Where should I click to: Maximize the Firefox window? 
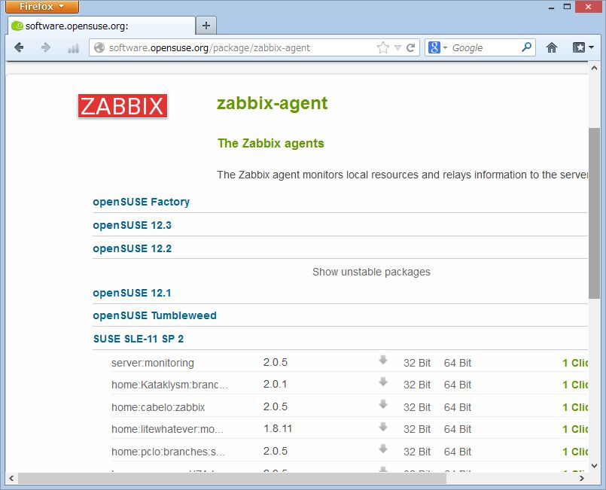[567, 7]
